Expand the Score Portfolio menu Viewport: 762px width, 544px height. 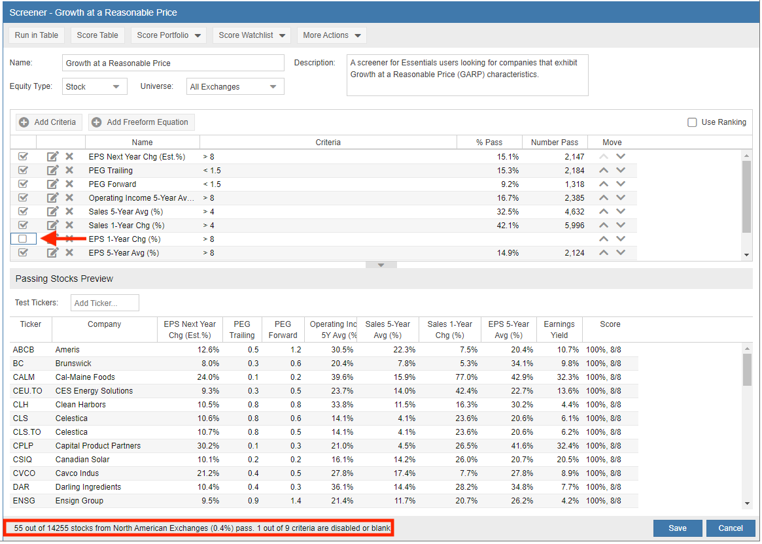point(169,35)
